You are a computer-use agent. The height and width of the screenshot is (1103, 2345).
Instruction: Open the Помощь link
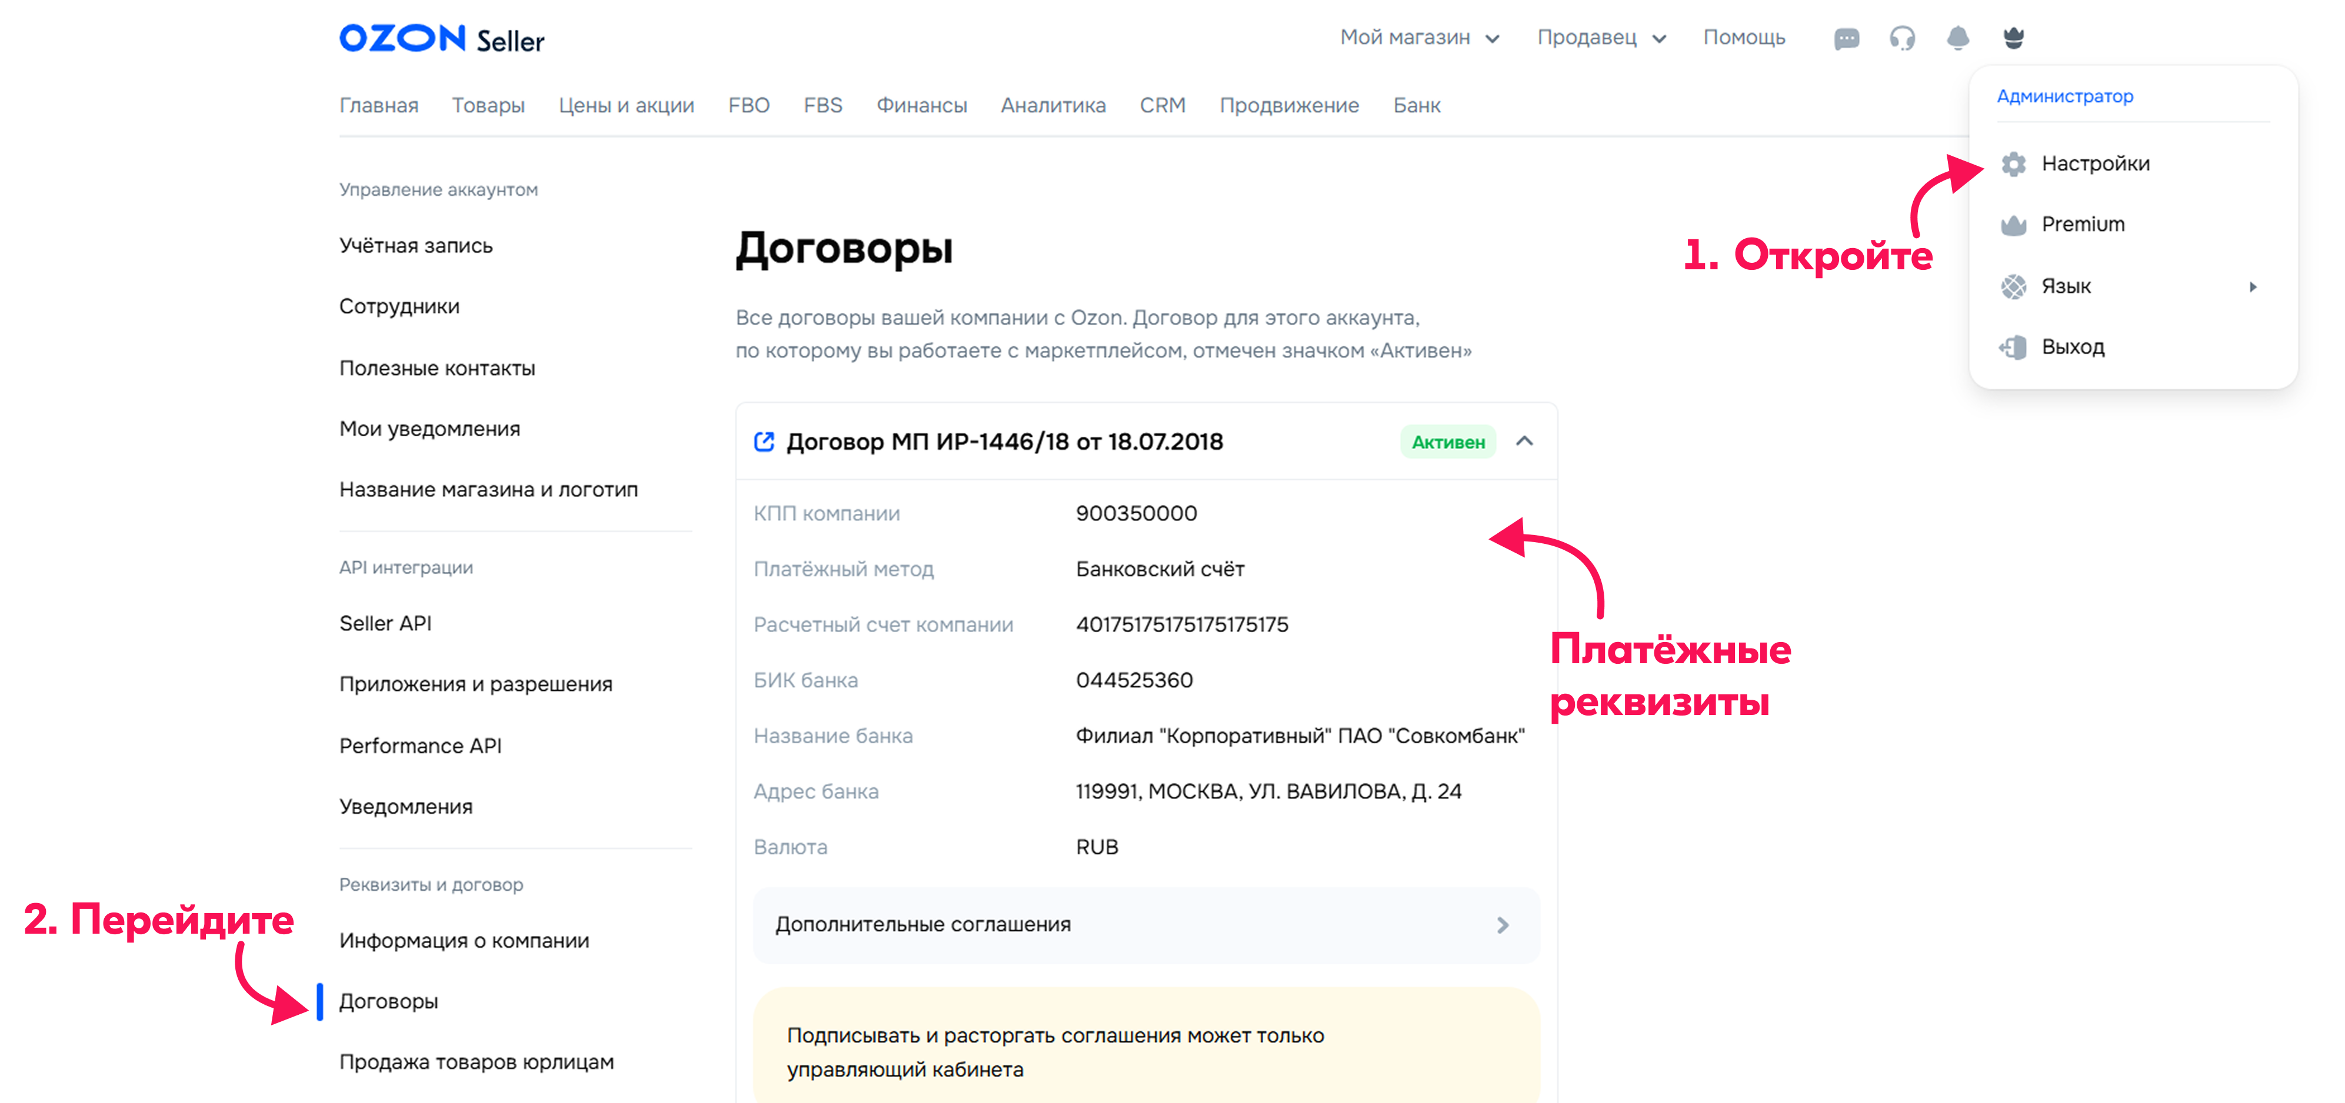pos(1743,38)
